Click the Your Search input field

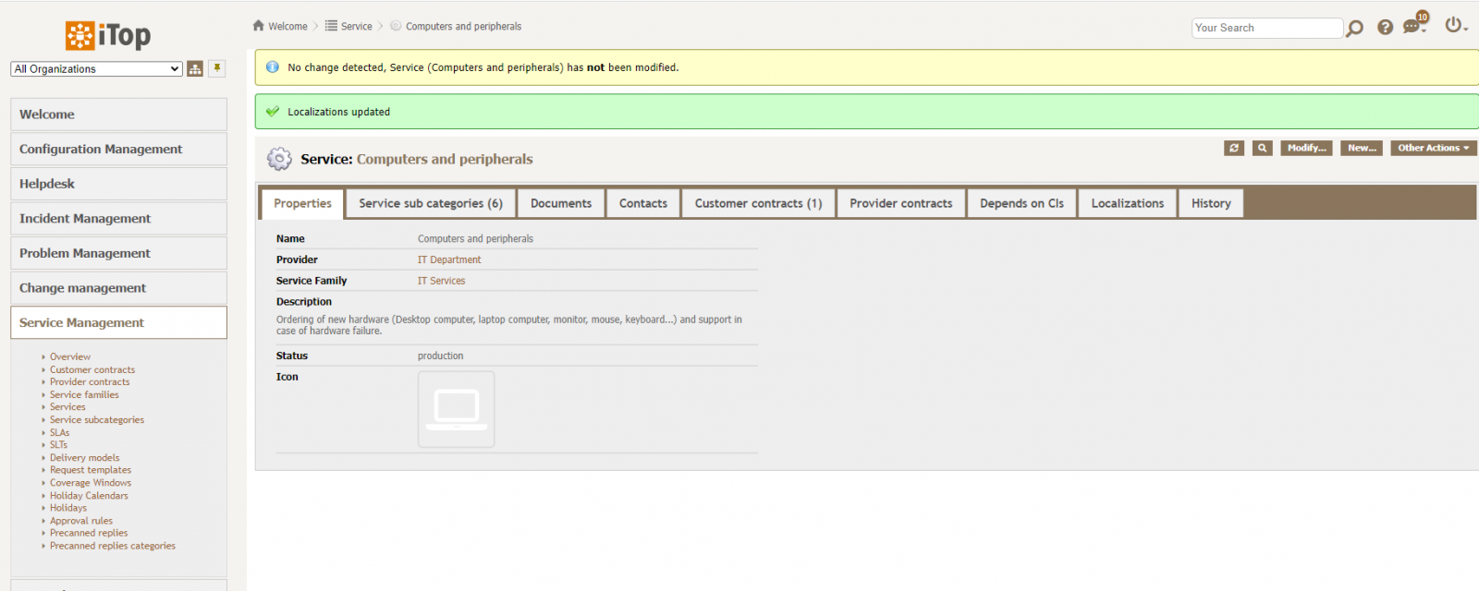(1266, 28)
